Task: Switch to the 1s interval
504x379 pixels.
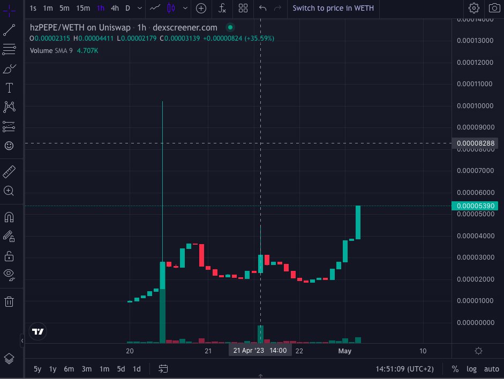Action: [x=33, y=9]
